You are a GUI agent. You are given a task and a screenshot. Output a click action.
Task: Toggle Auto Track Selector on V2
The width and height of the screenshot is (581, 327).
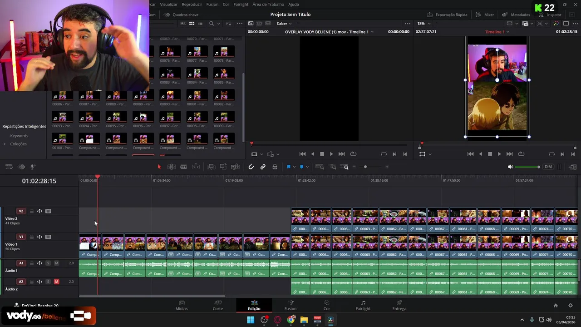(x=39, y=211)
